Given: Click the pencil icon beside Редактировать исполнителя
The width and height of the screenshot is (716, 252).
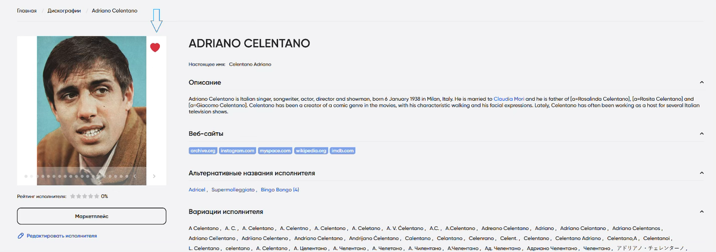Looking at the screenshot, I should click(21, 236).
